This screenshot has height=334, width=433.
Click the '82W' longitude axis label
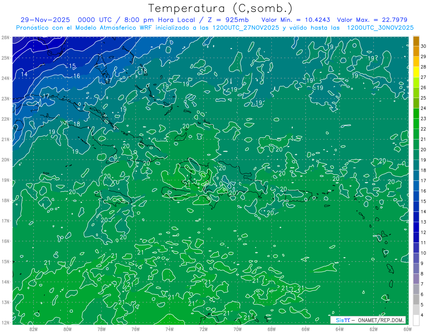click(x=34, y=329)
